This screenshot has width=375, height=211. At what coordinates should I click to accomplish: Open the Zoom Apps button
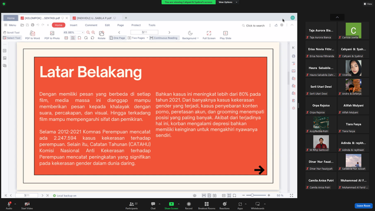coord(240,205)
